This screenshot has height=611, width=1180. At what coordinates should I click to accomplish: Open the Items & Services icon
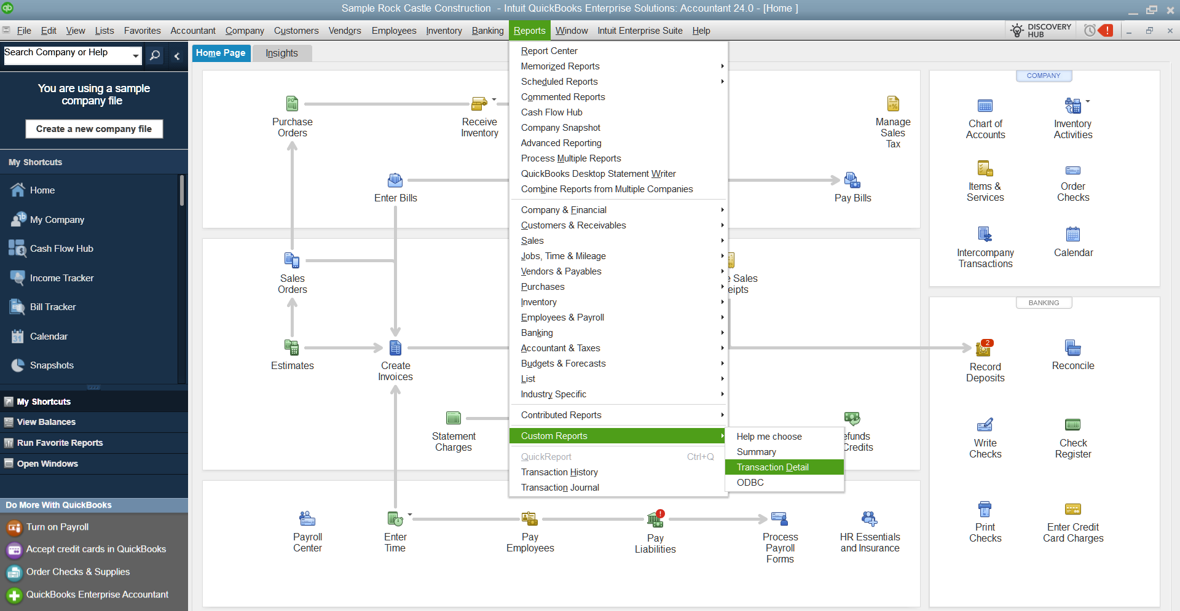coord(985,168)
